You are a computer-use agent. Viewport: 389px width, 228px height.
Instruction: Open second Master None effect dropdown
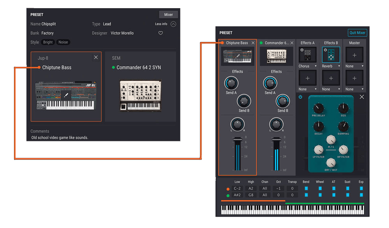tap(354, 89)
